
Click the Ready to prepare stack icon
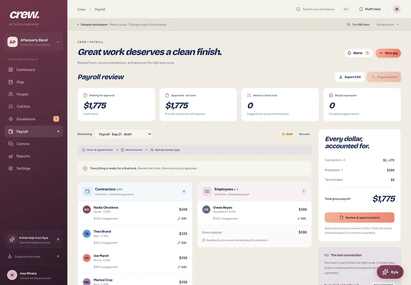pyautogui.click(x=331, y=95)
